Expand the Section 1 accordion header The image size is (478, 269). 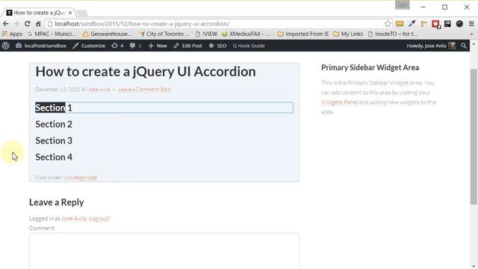tap(164, 108)
